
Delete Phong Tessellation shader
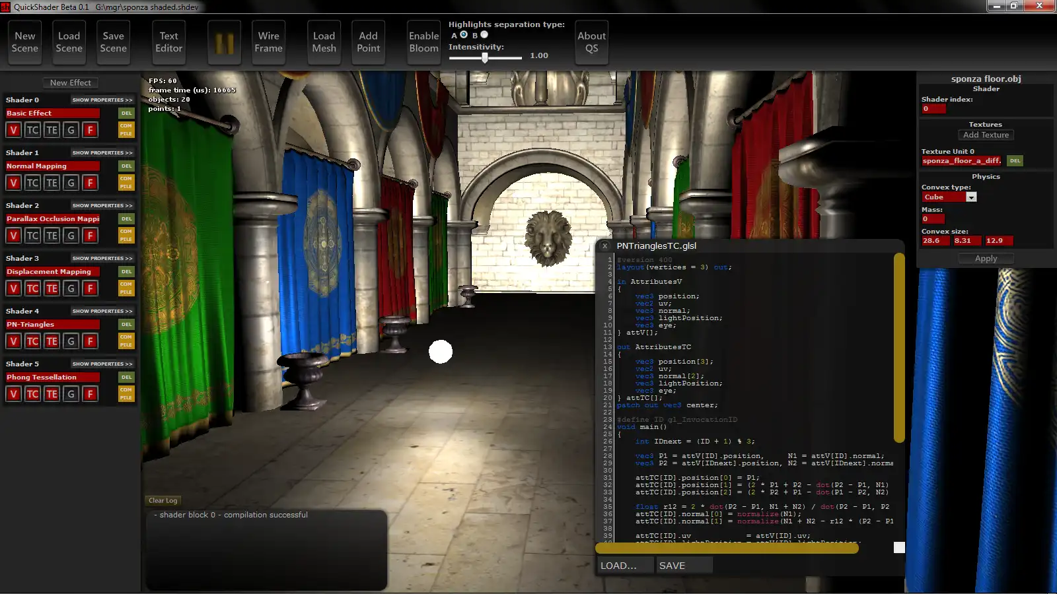point(126,378)
